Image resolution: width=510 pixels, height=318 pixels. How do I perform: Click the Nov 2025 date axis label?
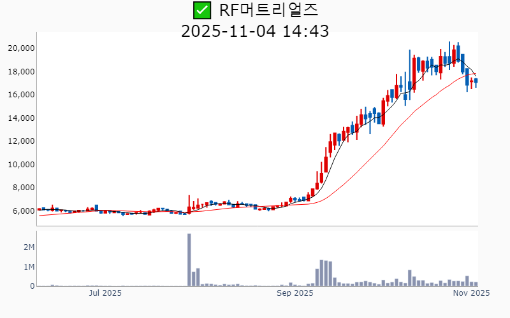pyautogui.click(x=471, y=293)
